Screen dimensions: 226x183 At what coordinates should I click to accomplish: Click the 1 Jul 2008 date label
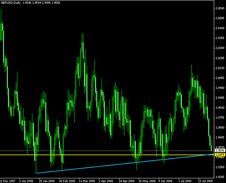click(185, 181)
